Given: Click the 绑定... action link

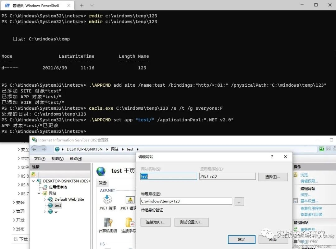Looking at the screenshot, I should (306, 195).
